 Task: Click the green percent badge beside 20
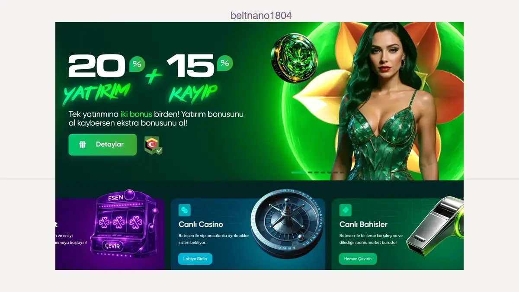137,64
